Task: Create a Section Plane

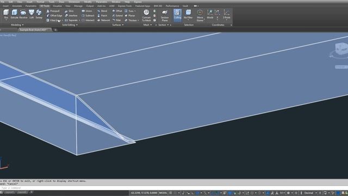Action: [x=165, y=15]
